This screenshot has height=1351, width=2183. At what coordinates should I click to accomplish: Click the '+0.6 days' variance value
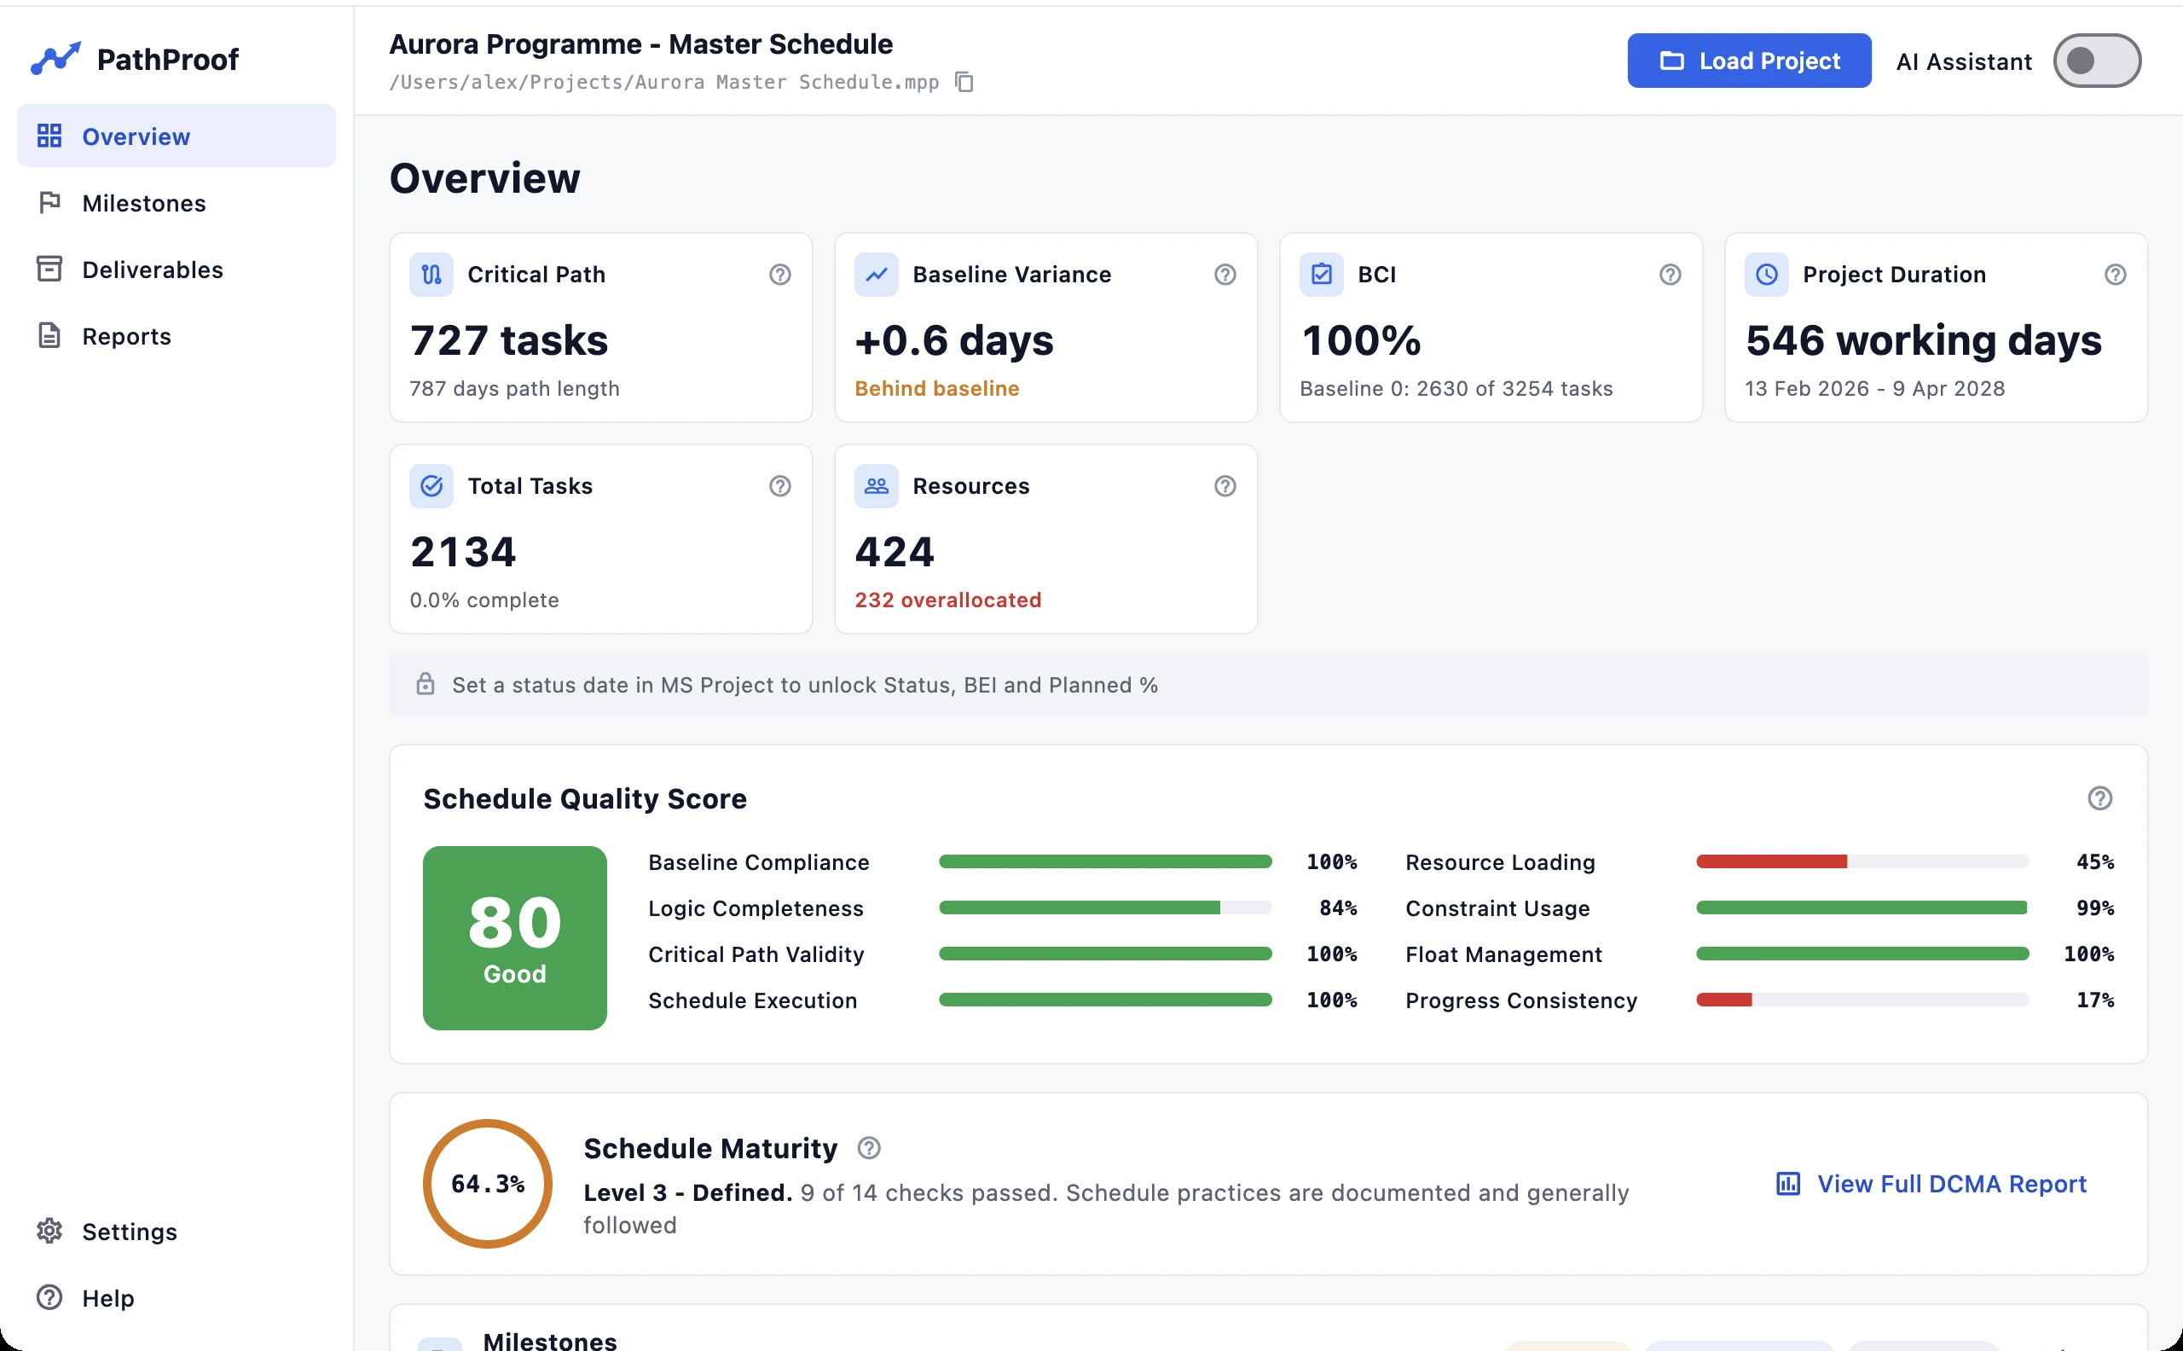[x=954, y=340]
